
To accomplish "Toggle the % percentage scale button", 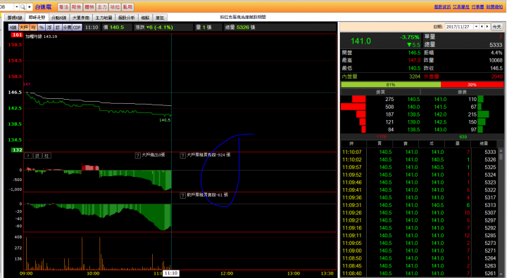I will pos(42,27).
